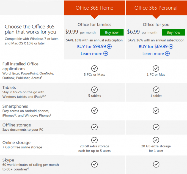The image size is (187, 174).
Task: Select the Office 365 Home header
Action: coord(94,8)
